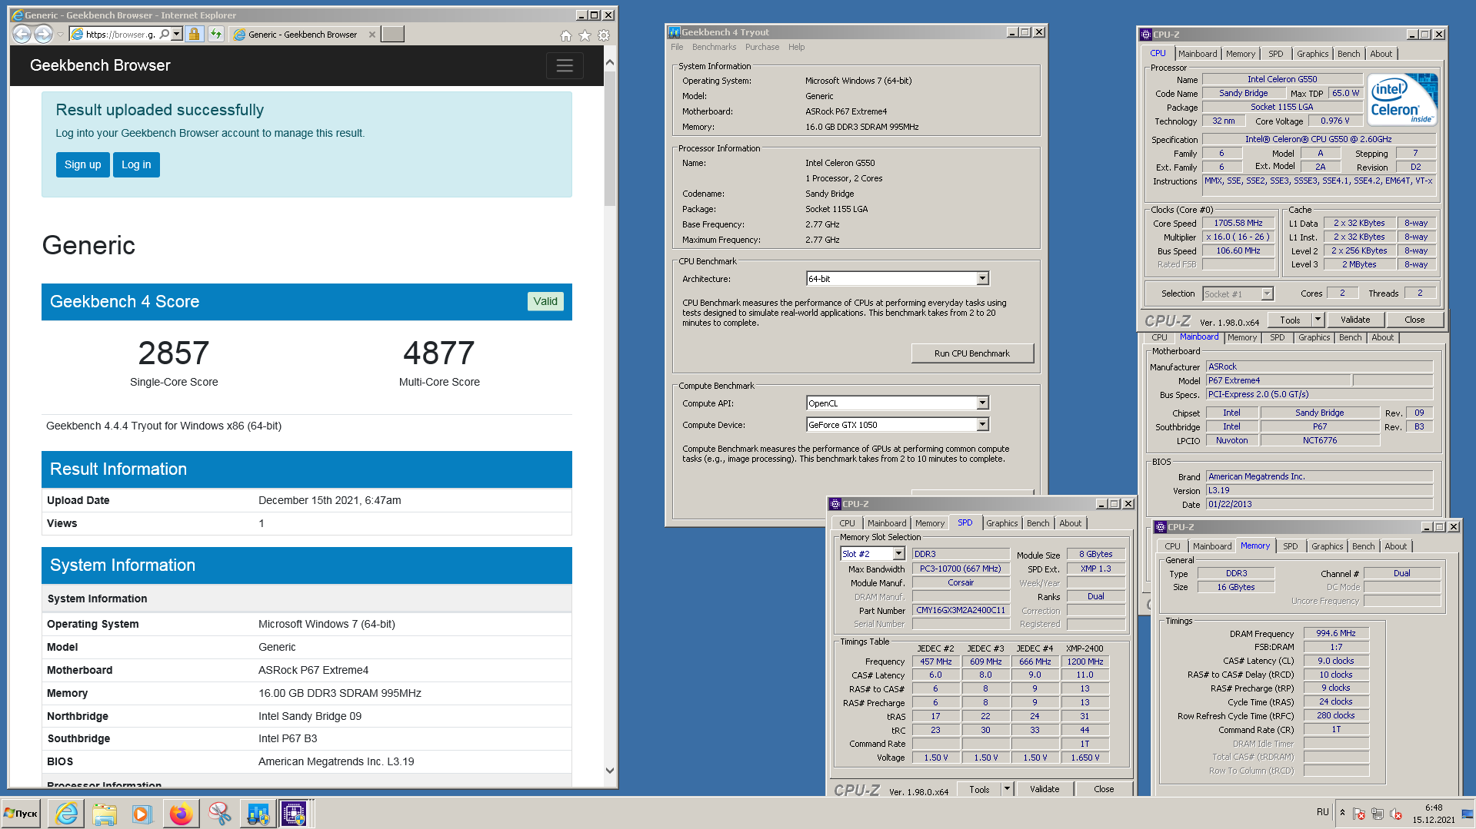Close the Generic - Geekbench Browser tab
Screen dimensions: 1476x829
(372, 35)
